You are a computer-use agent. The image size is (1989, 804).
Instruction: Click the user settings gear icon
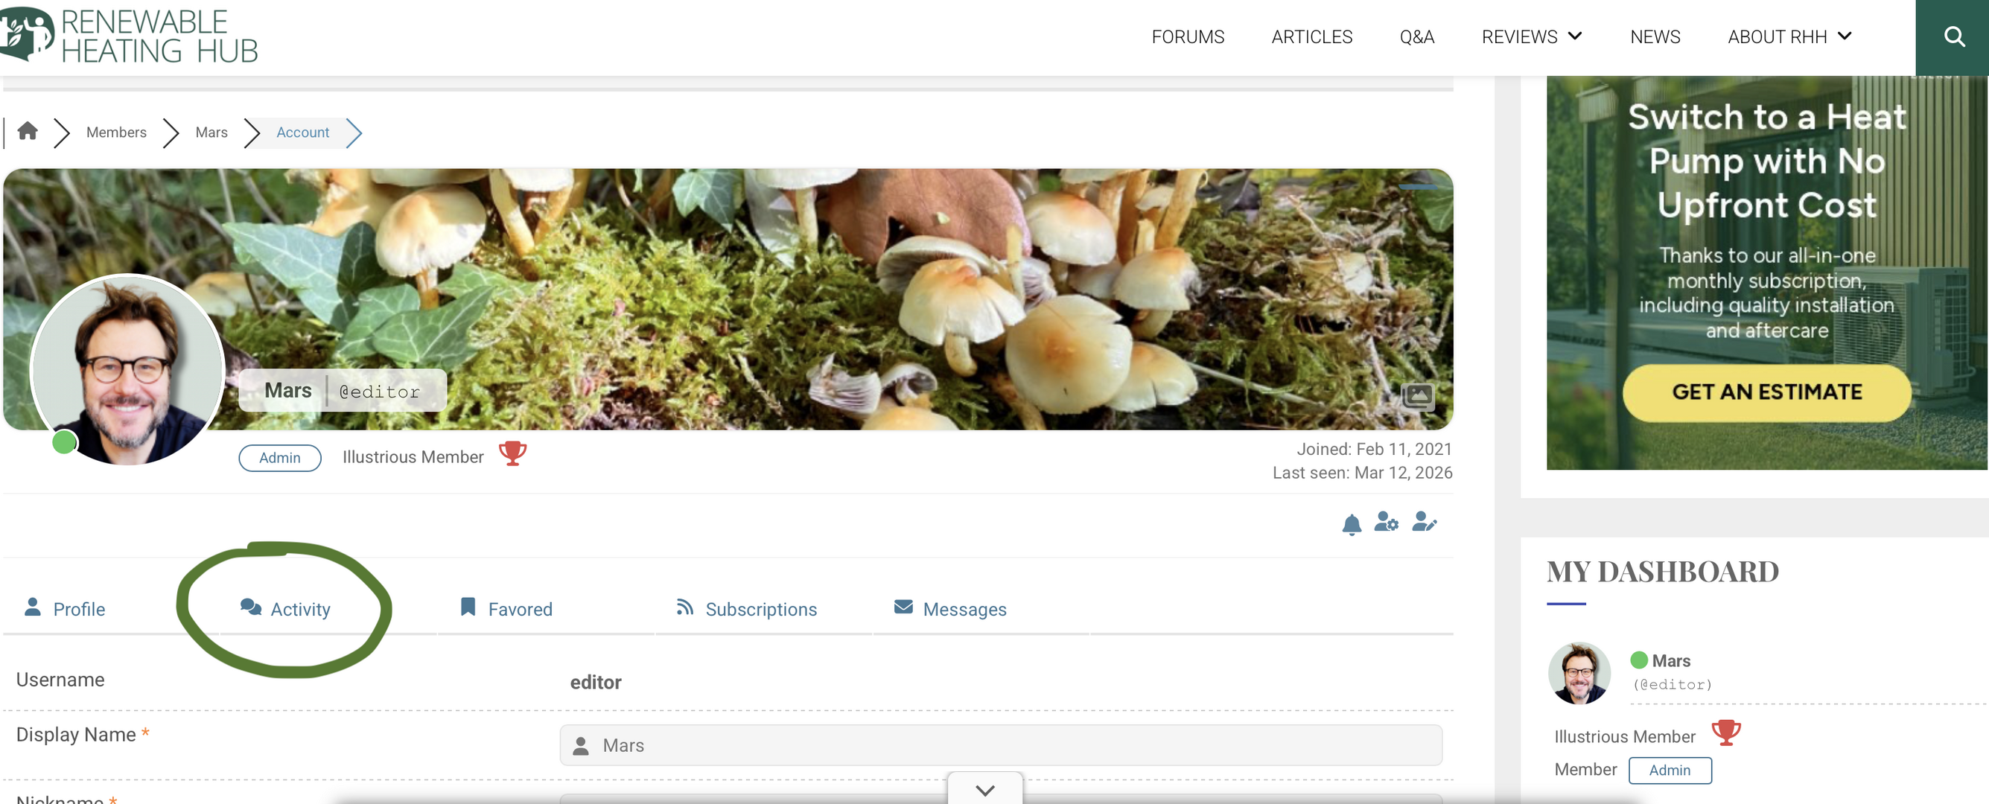click(x=1385, y=523)
